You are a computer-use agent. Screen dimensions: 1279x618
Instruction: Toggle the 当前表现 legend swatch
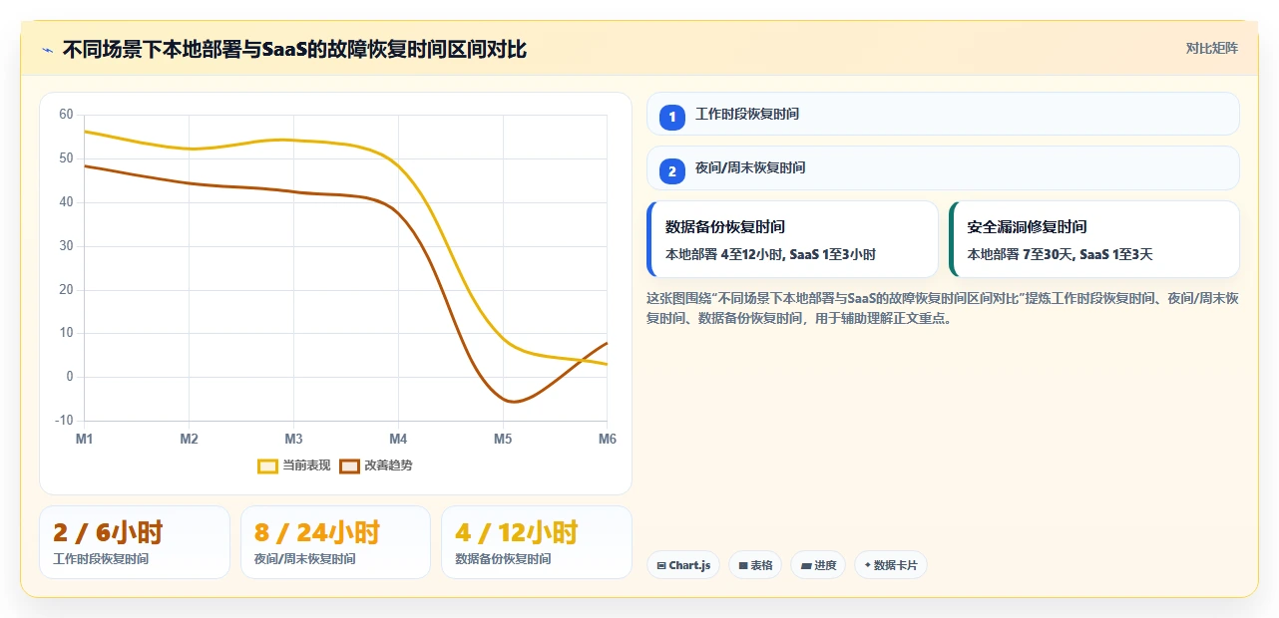267,465
